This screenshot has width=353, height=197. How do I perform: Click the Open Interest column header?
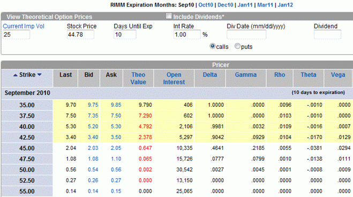point(174,78)
